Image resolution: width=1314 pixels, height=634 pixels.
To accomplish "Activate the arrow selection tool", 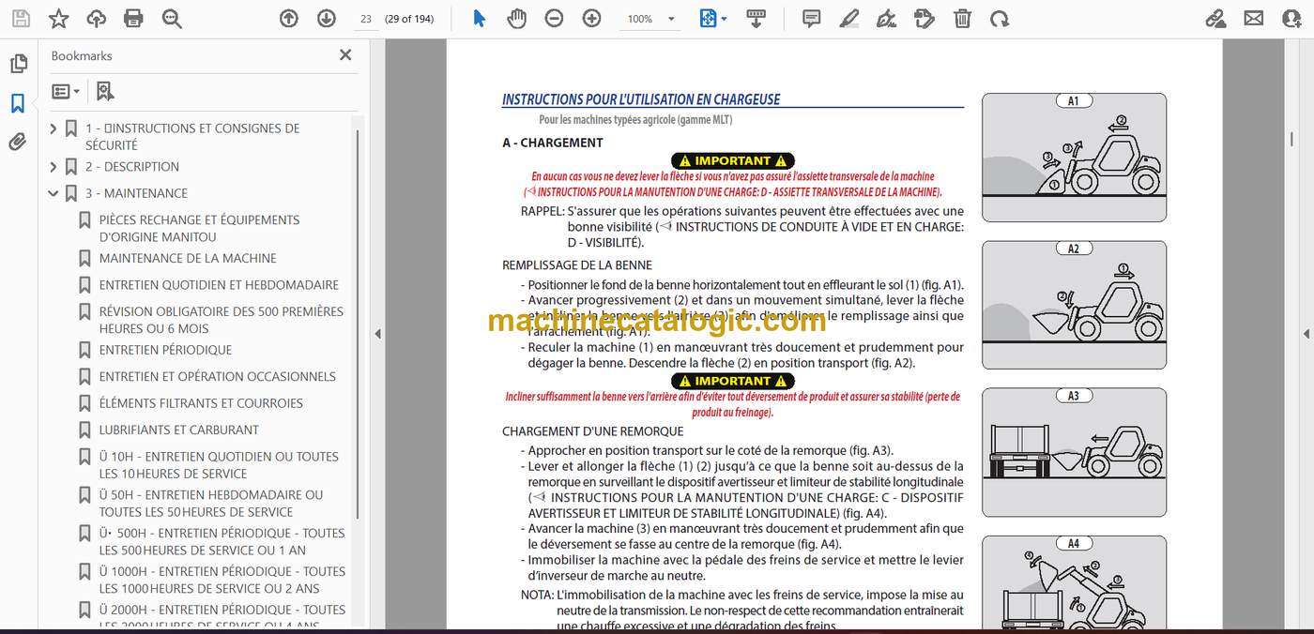I will 480,18.
